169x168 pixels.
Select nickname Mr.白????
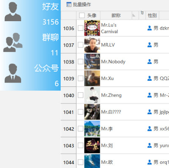[111, 112]
